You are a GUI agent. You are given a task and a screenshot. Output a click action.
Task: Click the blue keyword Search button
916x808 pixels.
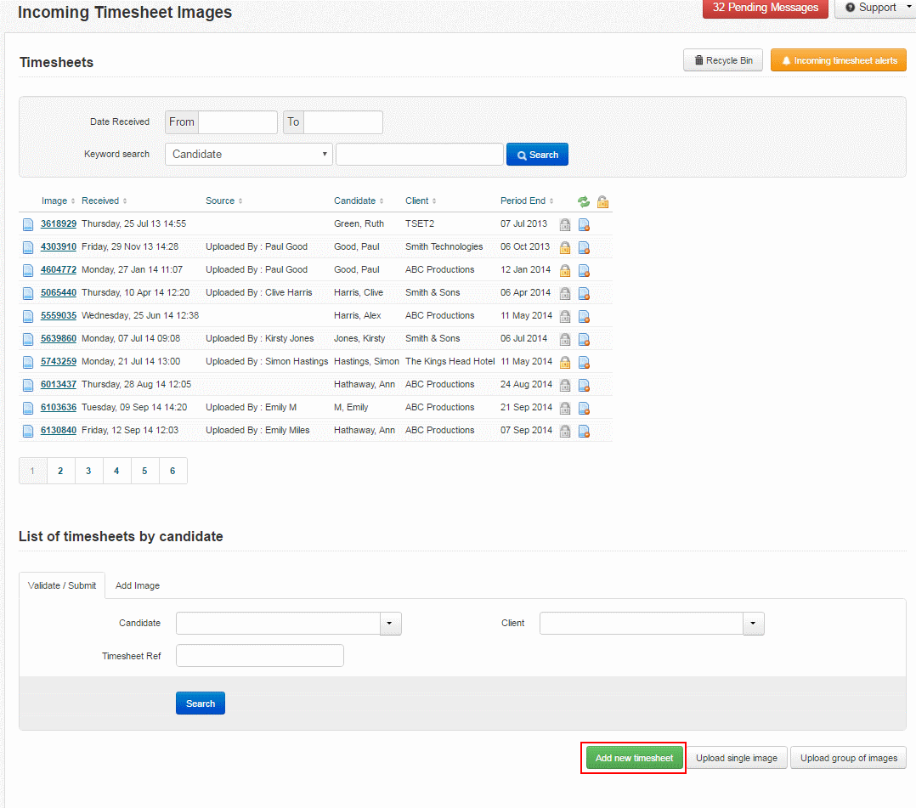point(537,155)
